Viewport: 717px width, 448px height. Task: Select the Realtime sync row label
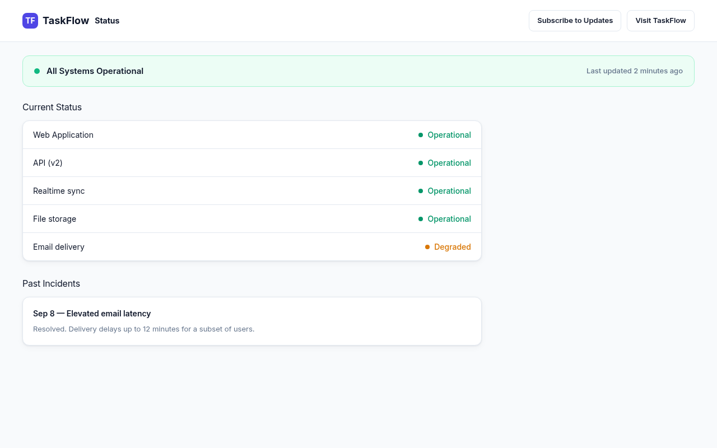(x=59, y=191)
